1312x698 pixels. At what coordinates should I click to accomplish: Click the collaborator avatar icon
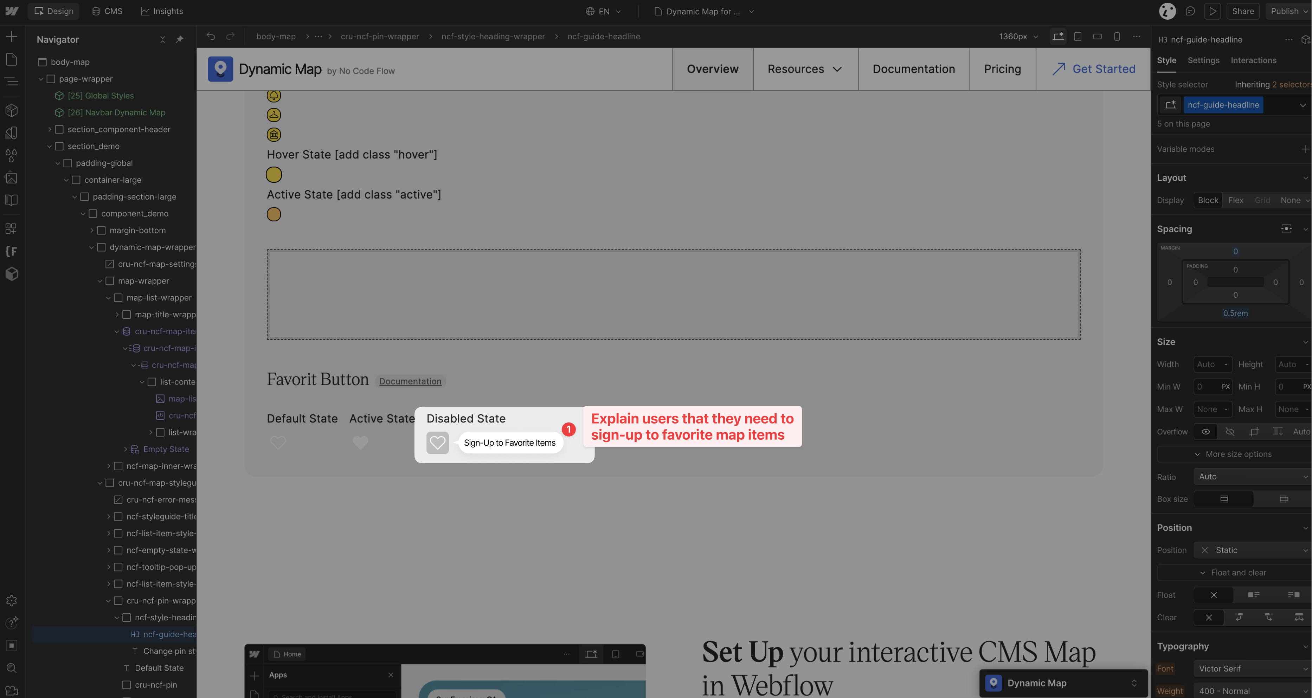(1168, 11)
